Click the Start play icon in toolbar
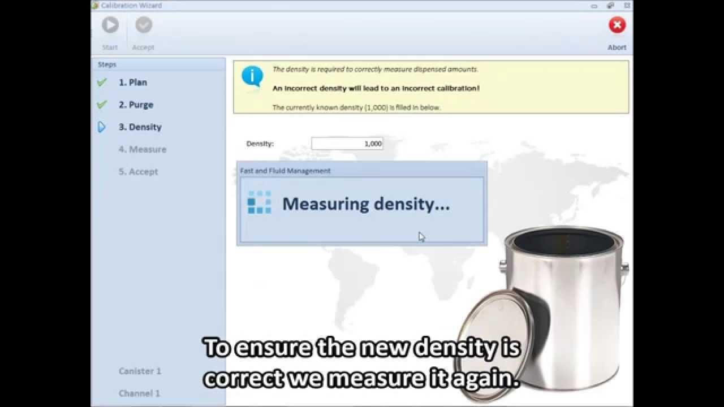Viewport: 724px width, 407px height. (x=110, y=25)
